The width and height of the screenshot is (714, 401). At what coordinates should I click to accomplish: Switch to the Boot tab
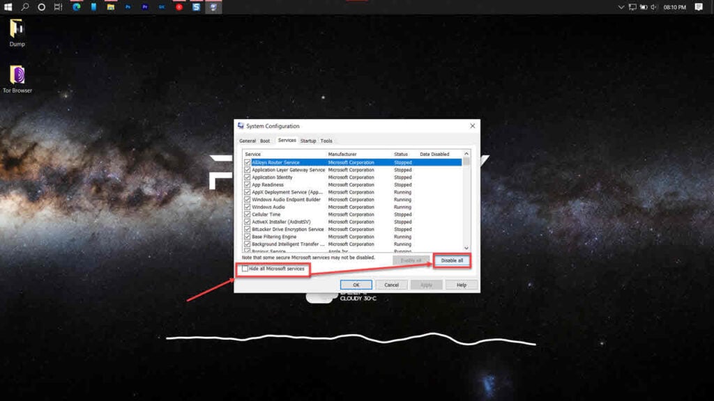pos(265,141)
